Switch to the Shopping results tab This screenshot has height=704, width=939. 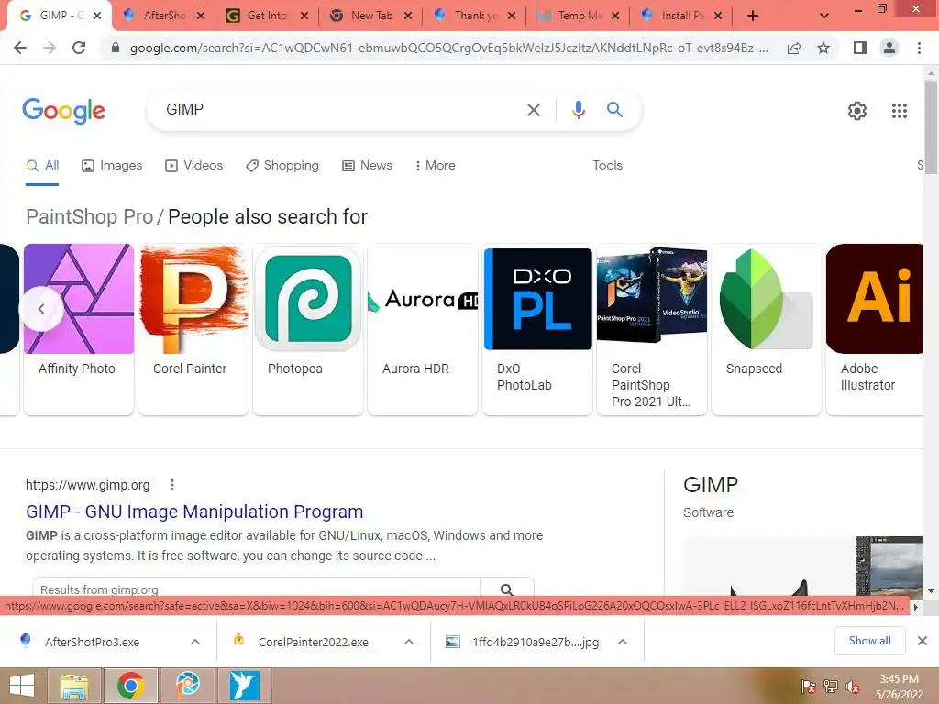pos(282,165)
